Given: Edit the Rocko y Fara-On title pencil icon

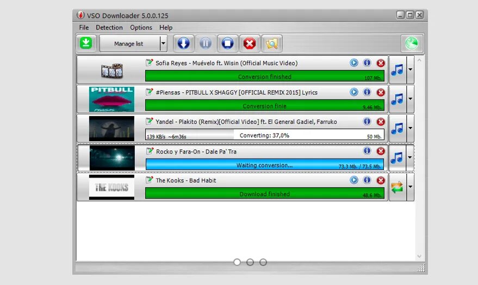Looking at the screenshot, I should 150,150.
